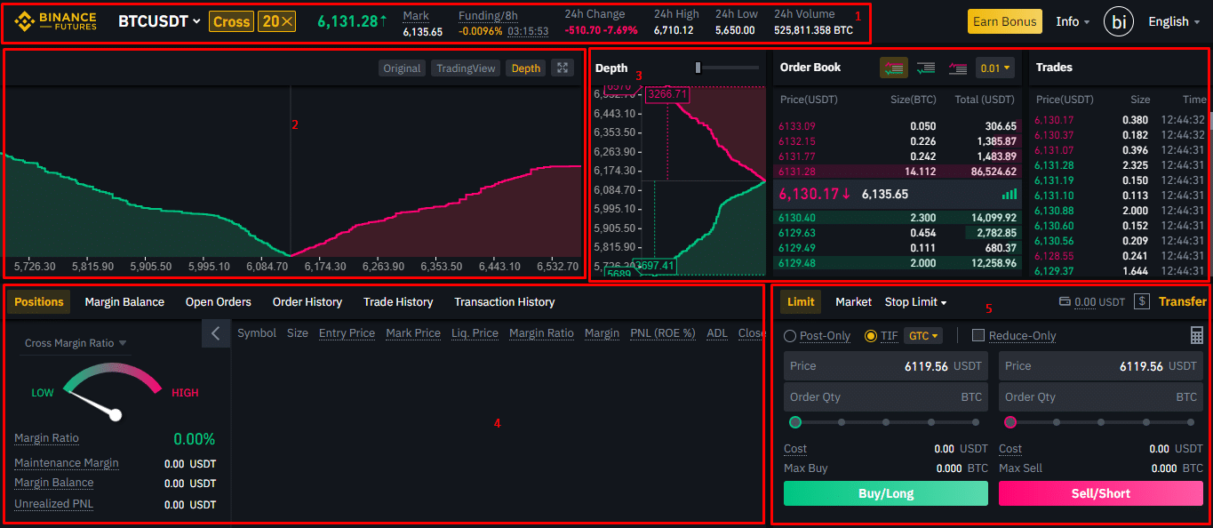Click the Margin Ratio label in gauge panel
This screenshot has height=528, width=1213.
click(x=46, y=438)
